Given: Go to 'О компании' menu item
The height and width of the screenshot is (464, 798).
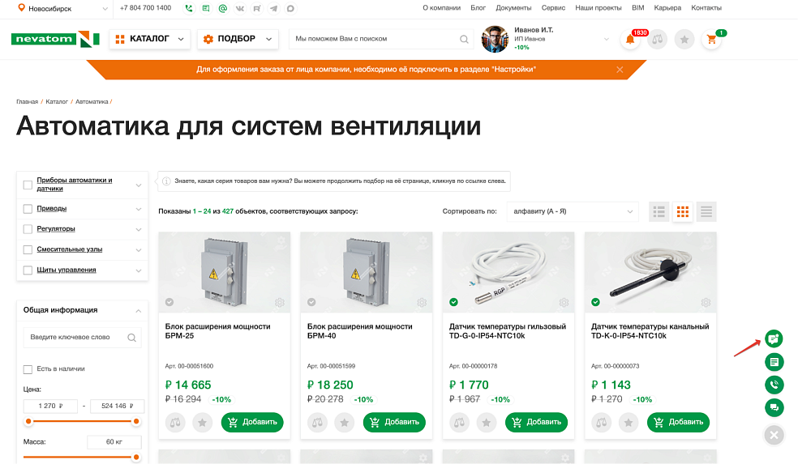Looking at the screenshot, I should pos(441,7).
